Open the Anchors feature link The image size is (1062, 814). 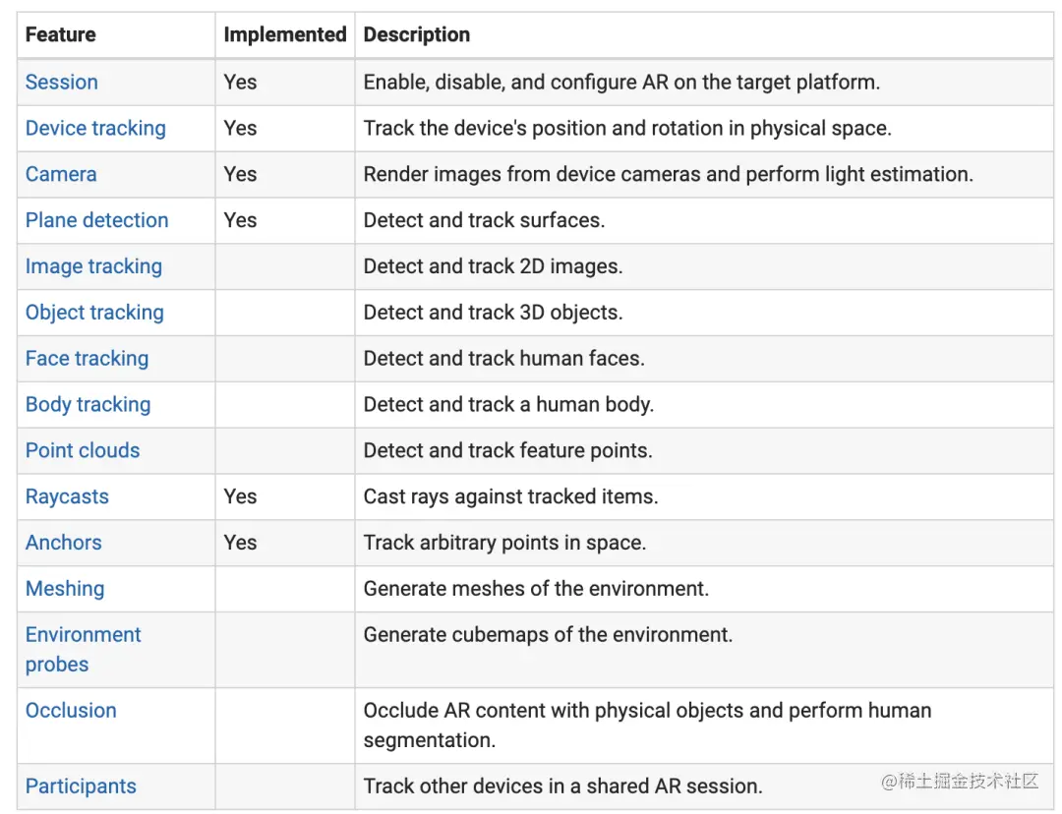pyautogui.click(x=63, y=543)
